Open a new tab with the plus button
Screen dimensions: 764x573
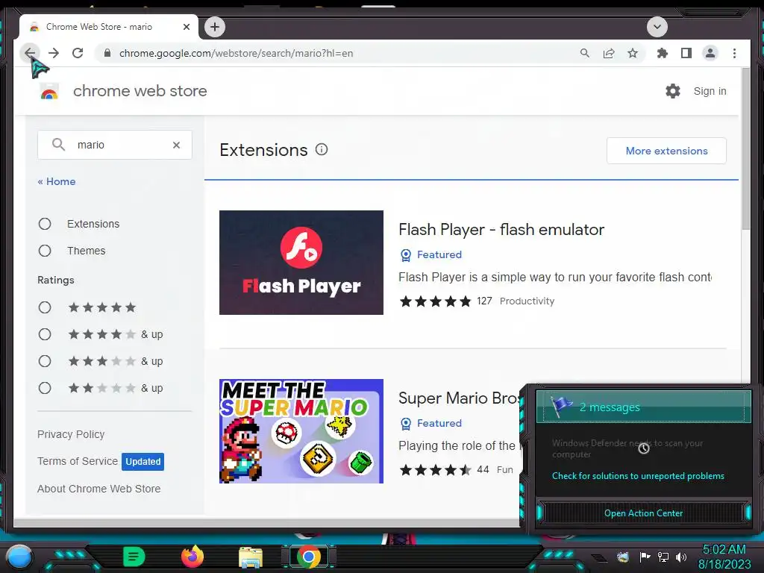click(215, 27)
